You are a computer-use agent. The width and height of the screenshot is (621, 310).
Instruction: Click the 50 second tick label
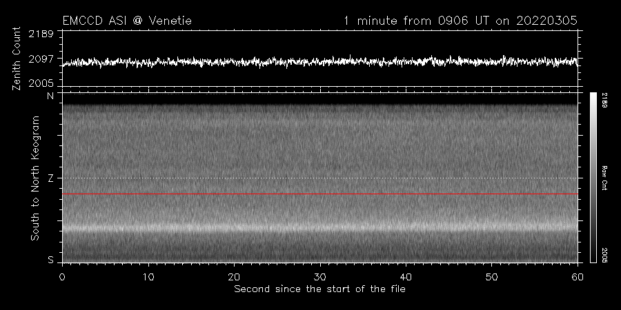491,276
